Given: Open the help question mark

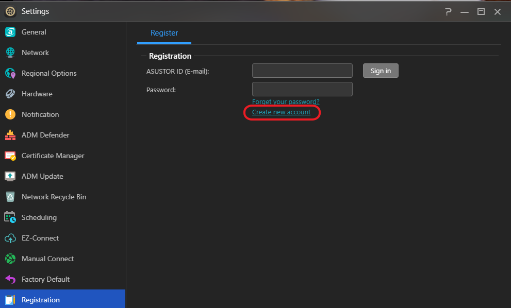Looking at the screenshot, I should (x=448, y=12).
